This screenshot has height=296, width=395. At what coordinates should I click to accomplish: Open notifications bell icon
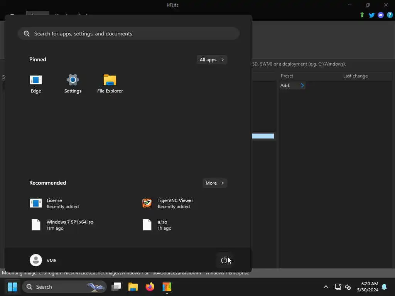(384, 287)
